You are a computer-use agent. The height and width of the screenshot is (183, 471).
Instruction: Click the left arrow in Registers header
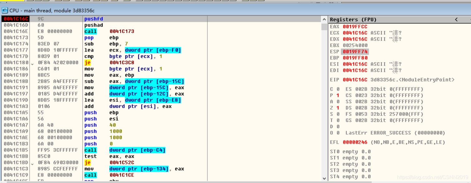(456, 19)
